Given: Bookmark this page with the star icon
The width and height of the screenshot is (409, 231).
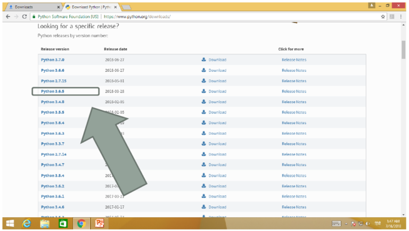Looking at the screenshot, I should (x=383, y=16).
